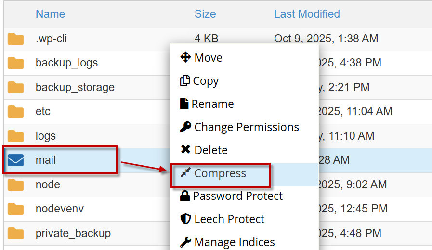
Task: Click the Move arrows icon
Action: [x=185, y=58]
